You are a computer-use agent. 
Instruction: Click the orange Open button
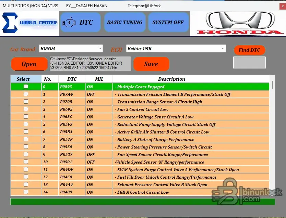point(29,64)
